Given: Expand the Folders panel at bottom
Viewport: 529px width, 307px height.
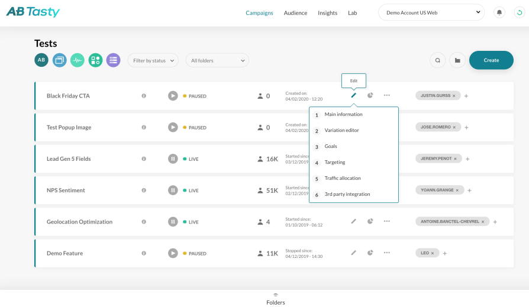Looking at the screenshot, I should pos(276,299).
